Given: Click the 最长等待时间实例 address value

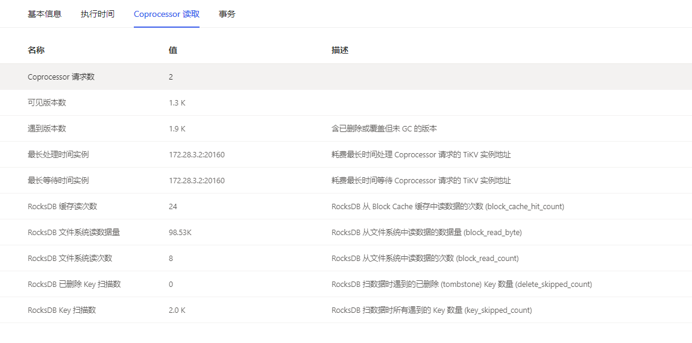Looking at the screenshot, I should [x=197, y=181].
